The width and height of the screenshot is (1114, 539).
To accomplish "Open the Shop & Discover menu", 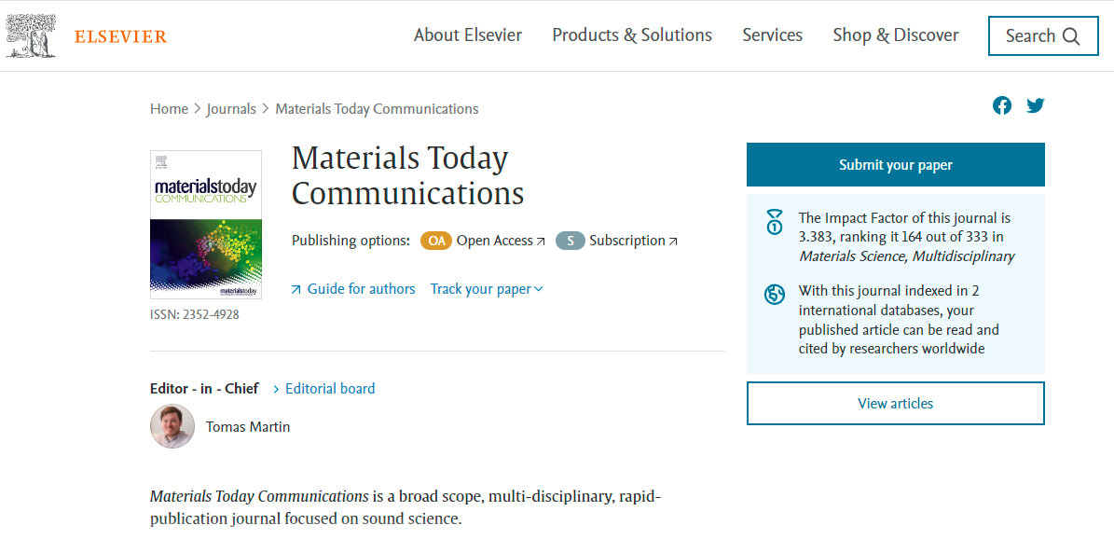I will coord(896,35).
